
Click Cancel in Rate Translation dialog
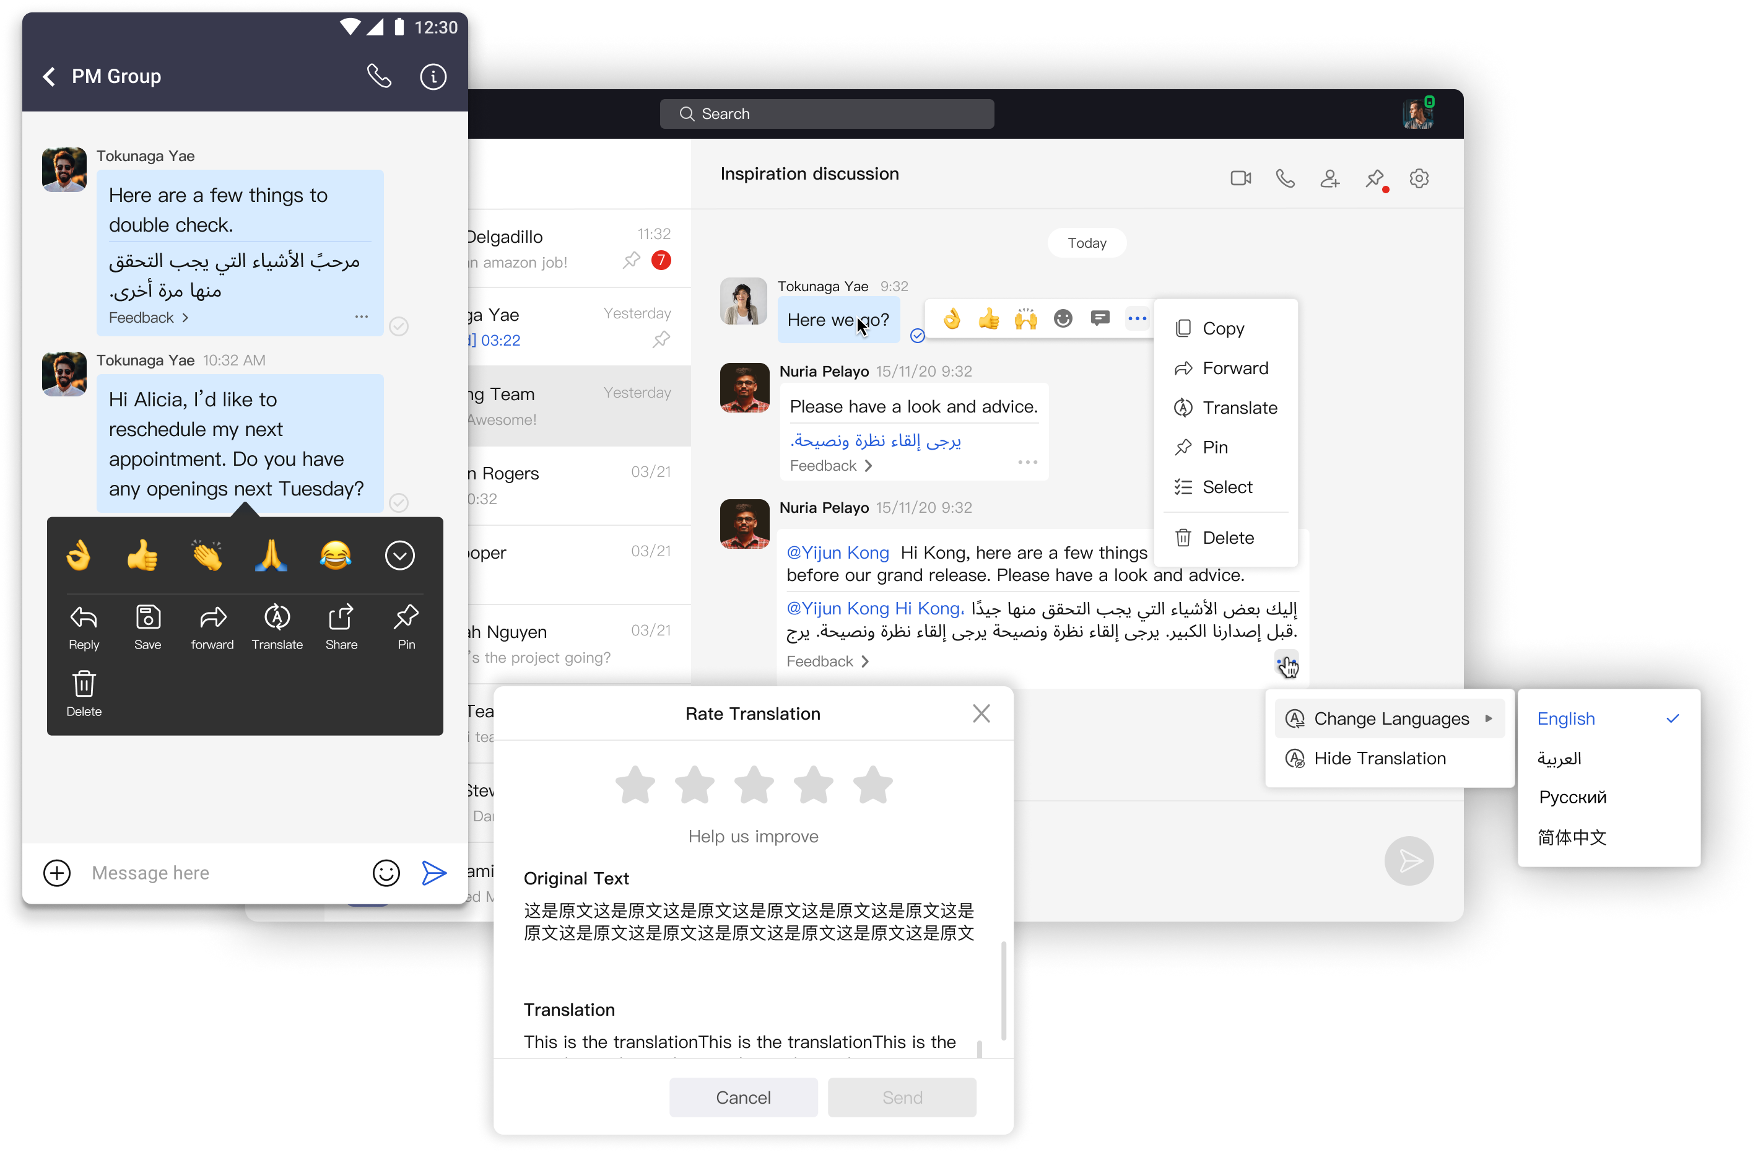[743, 1097]
